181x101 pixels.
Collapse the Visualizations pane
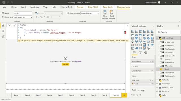(x=153, y=26)
